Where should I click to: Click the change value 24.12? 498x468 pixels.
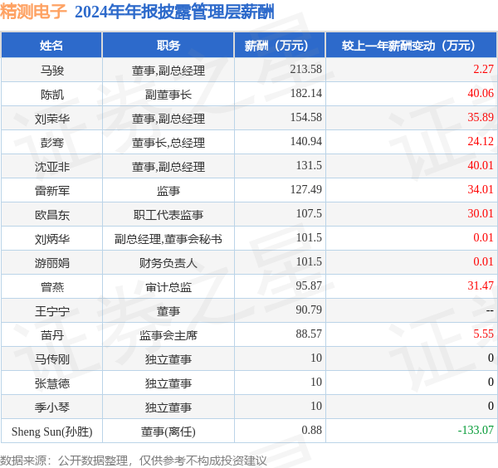pos(481,142)
